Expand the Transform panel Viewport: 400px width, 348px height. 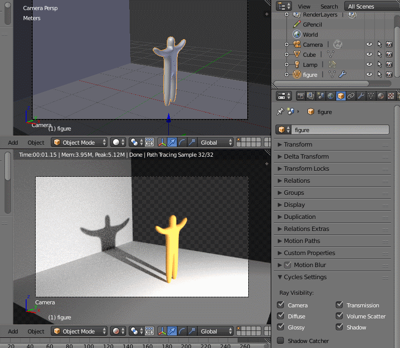tap(332, 145)
